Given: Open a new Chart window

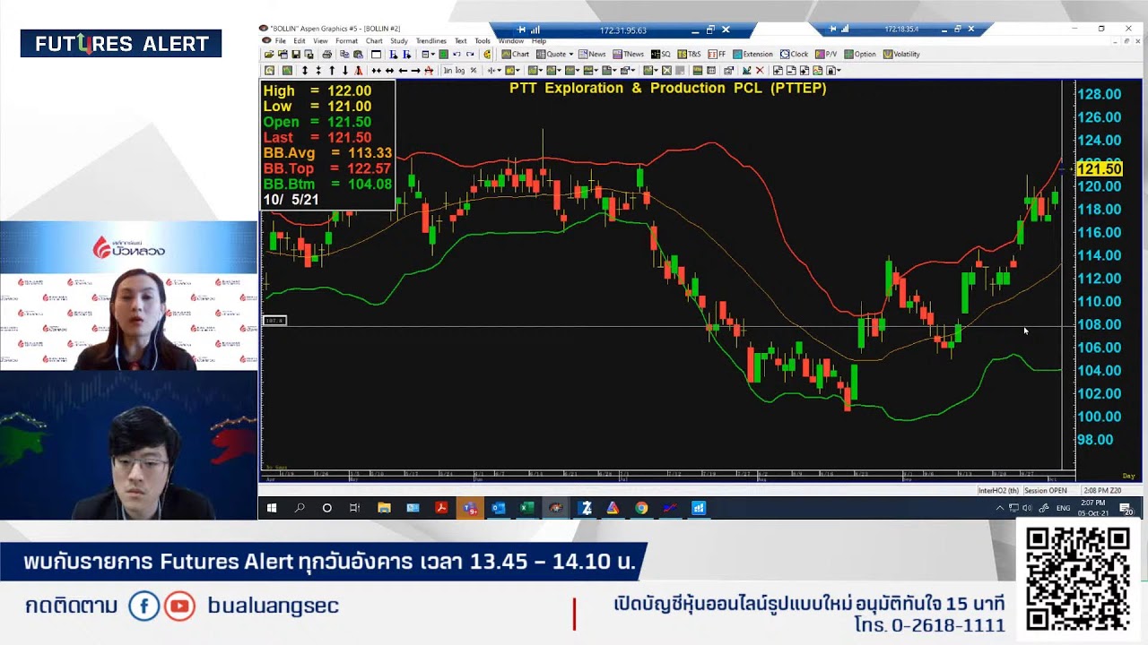Looking at the screenshot, I should (515, 54).
